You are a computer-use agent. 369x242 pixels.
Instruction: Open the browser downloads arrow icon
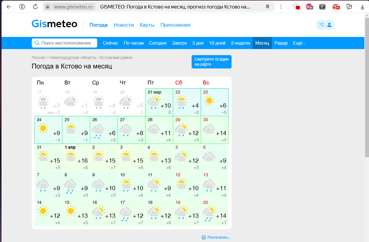coord(362,6)
